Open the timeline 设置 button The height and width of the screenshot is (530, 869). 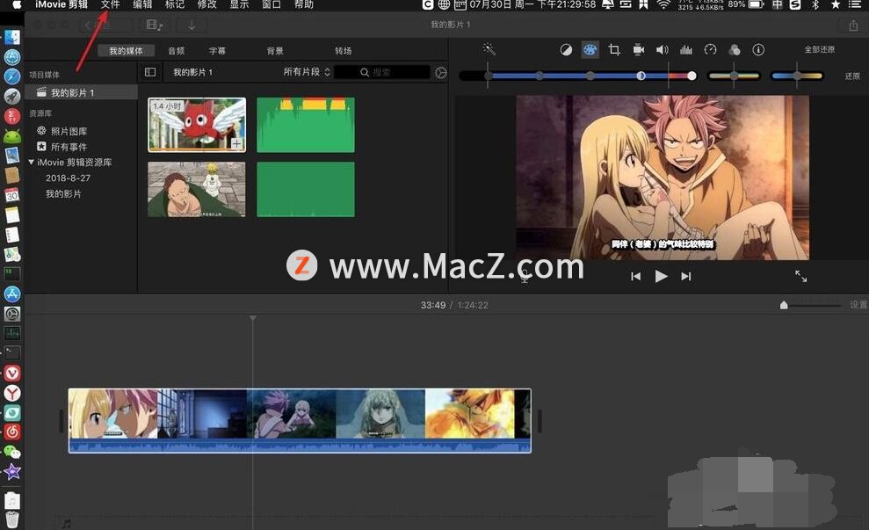(x=858, y=305)
